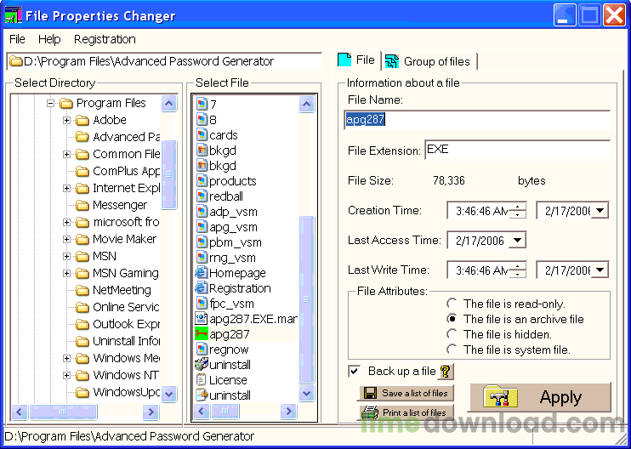Click the path field showing Advanced Password Generator

(x=164, y=61)
